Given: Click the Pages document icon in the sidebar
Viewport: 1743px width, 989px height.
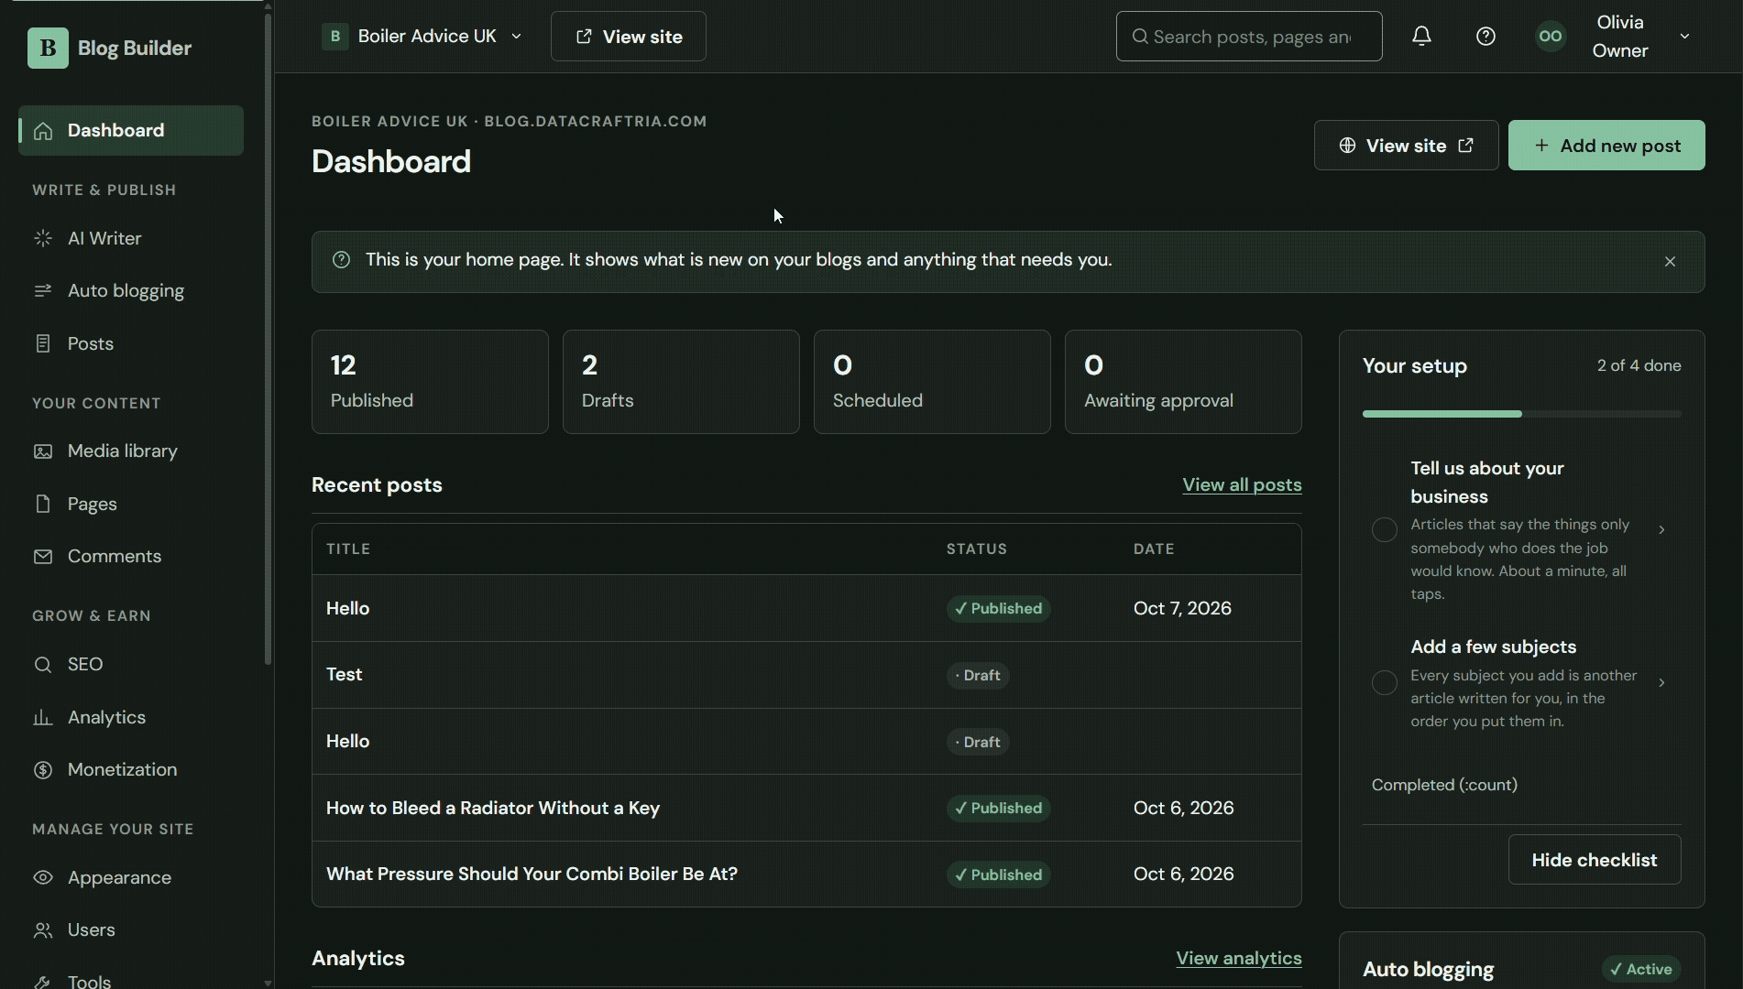Looking at the screenshot, I should coord(43,504).
